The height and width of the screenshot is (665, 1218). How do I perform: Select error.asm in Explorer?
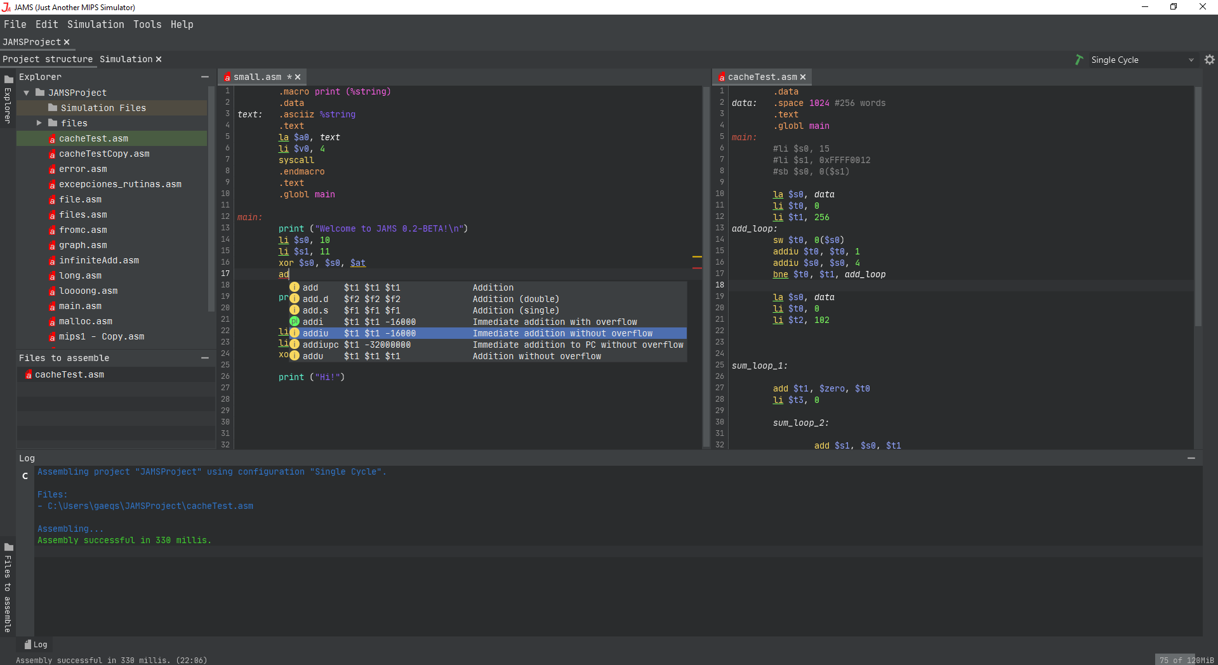[x=112, y=169]
